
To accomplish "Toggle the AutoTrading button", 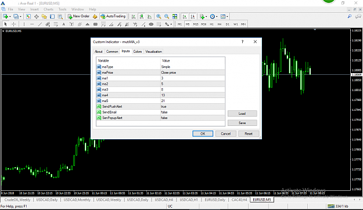I will 113,16.
